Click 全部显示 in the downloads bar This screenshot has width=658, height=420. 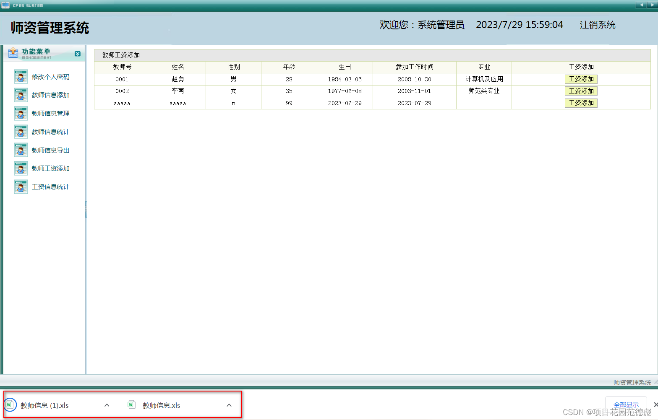[x=626, y=404]
